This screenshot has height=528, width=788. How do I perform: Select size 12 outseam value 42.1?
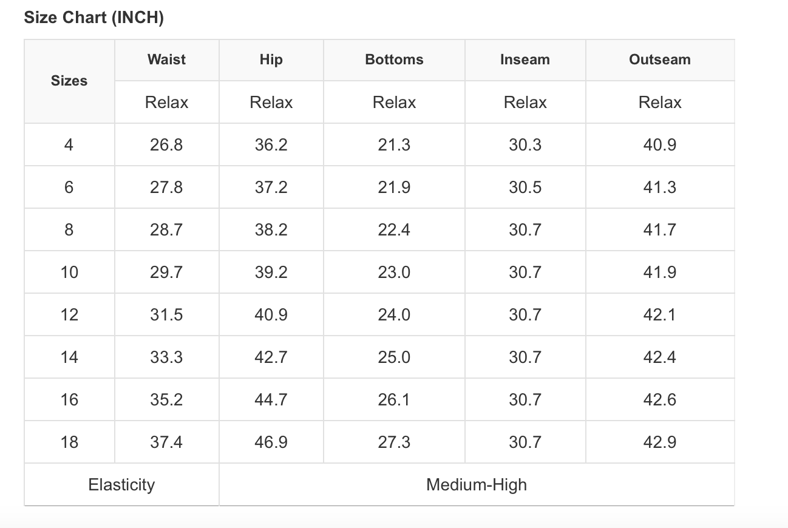660,314
